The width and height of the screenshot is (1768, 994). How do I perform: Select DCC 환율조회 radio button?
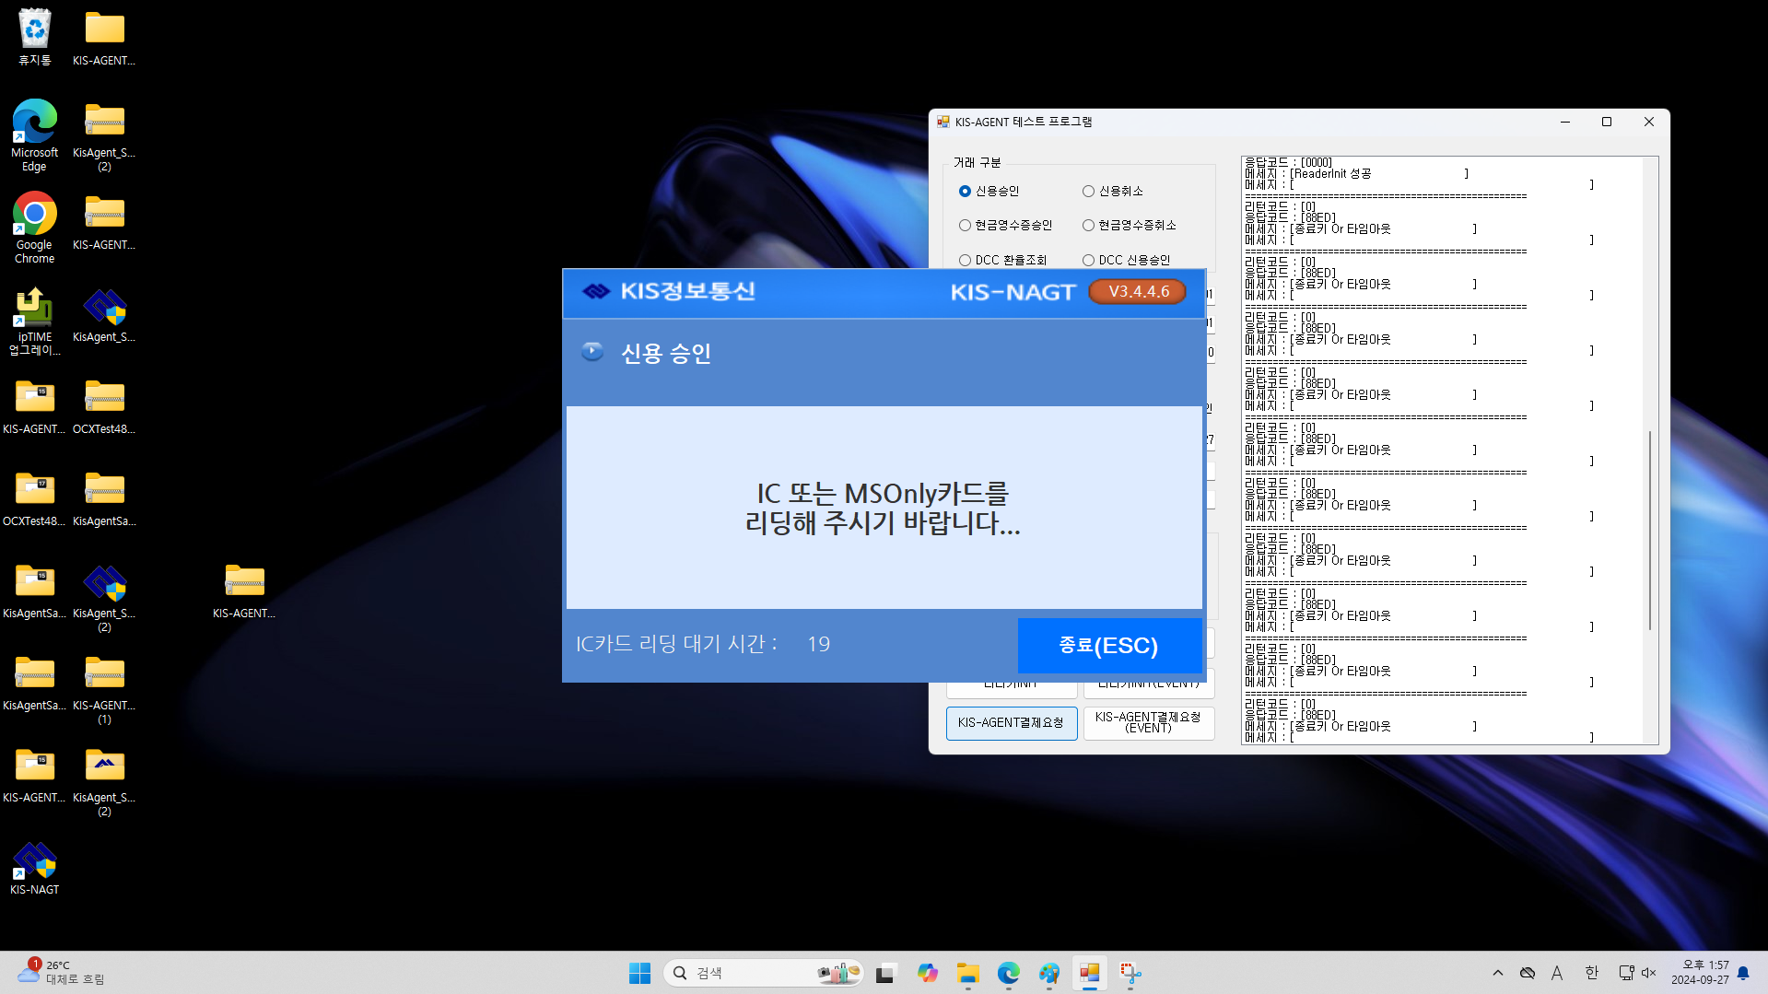pyautogui.click(x=966, y=260)
